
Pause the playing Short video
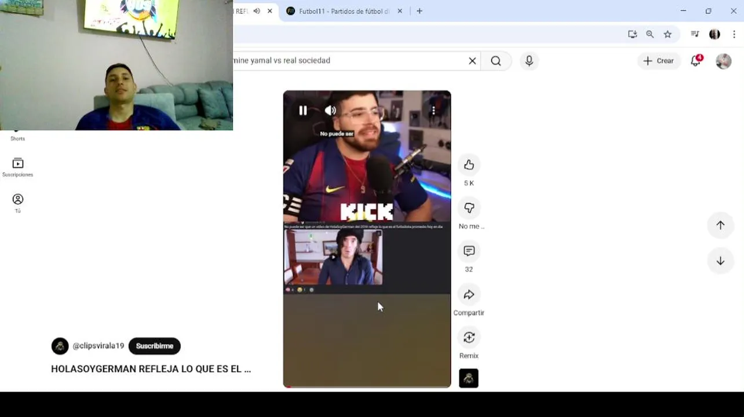[302, 111]
